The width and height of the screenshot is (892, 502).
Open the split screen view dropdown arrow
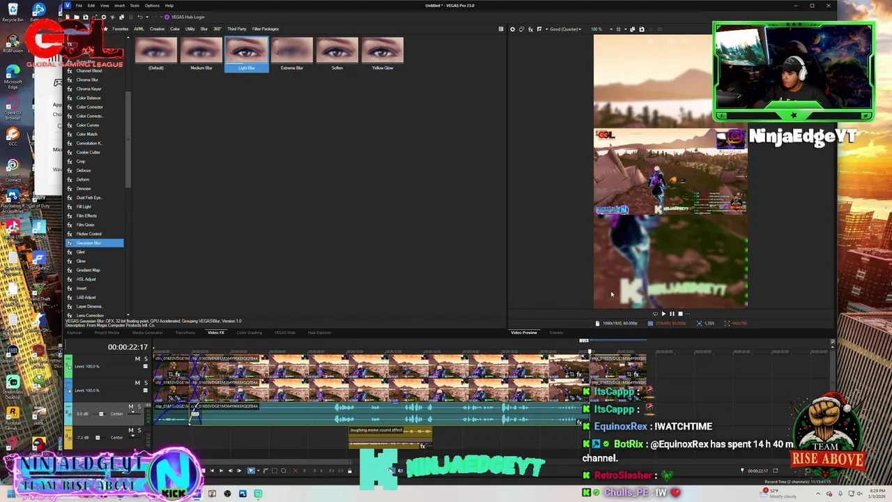point(547,29)
